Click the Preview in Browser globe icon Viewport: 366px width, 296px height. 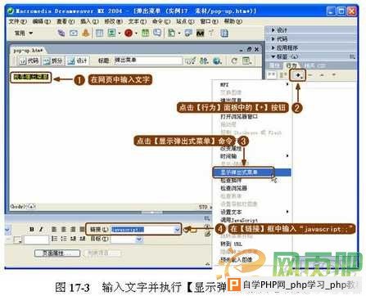click(x=217, y=61)
